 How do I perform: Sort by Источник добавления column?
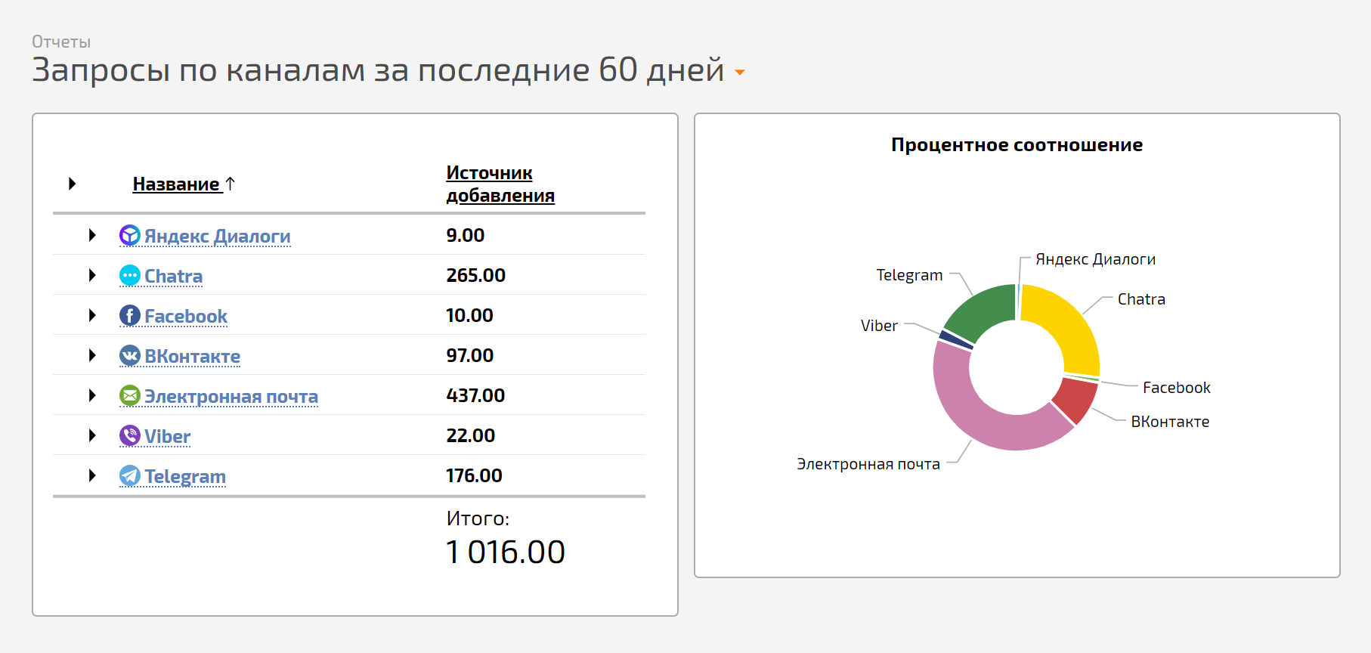click(500, 184)
